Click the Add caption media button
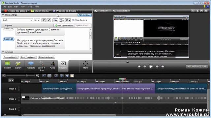 [x=64, y=26]
